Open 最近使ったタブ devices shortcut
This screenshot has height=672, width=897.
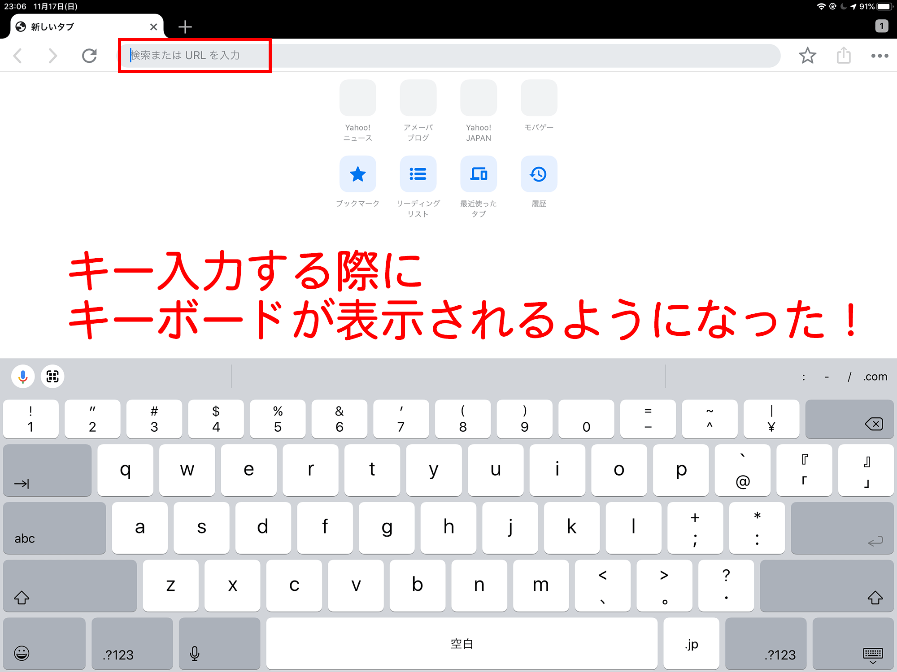(479, 187)
